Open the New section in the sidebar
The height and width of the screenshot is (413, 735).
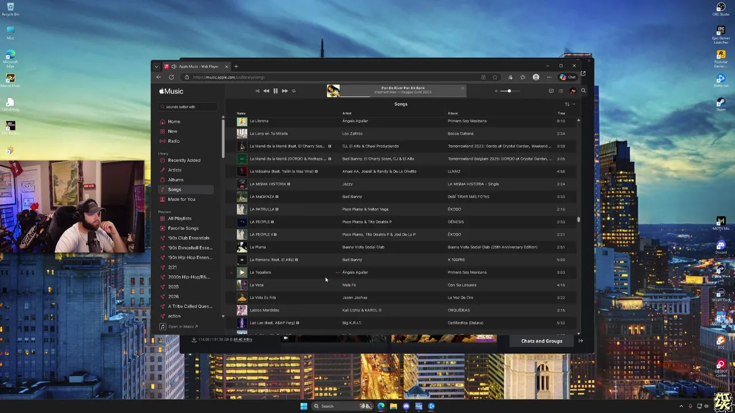(172, 131)
